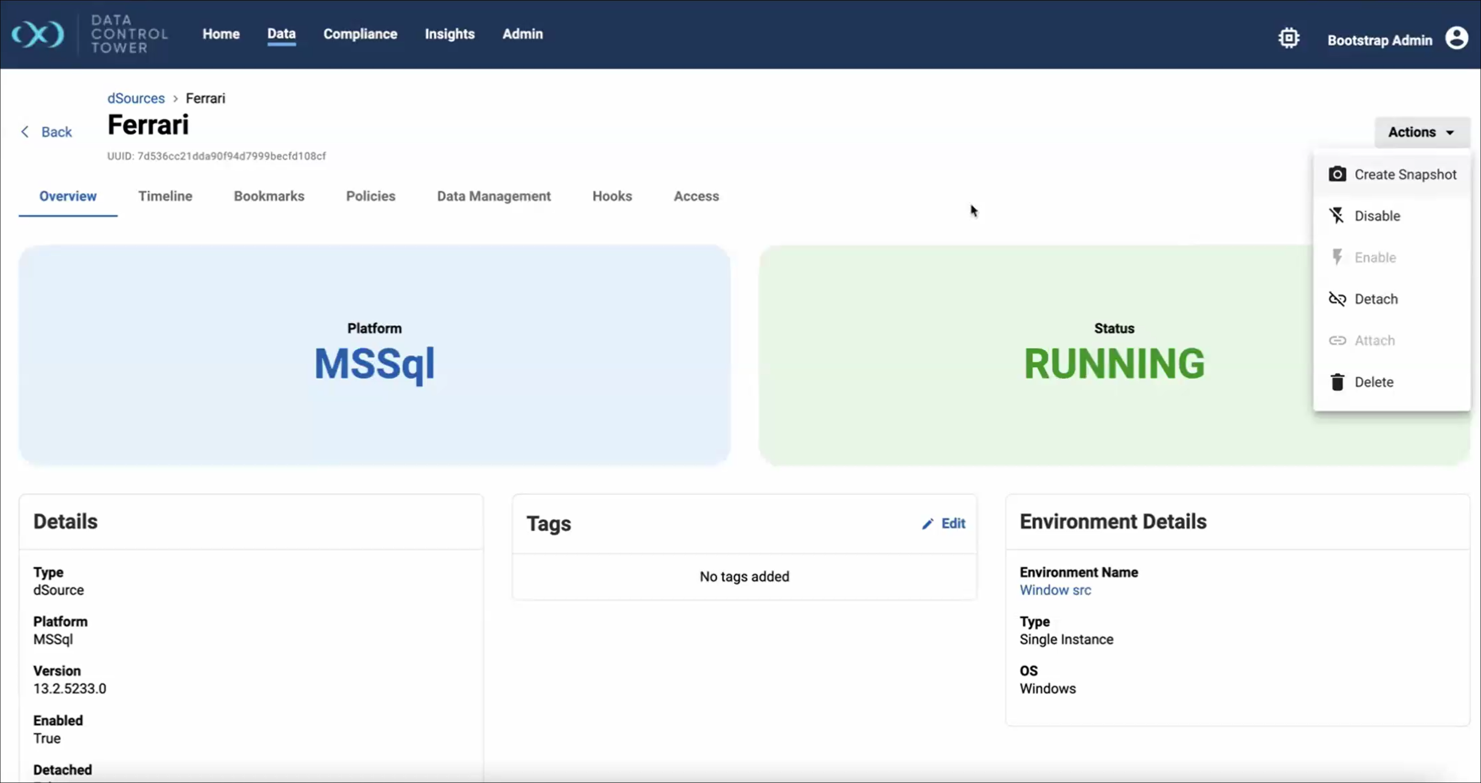Click the Back chevron arrow
Image resolution: width=1481 pixels, height=783 pixels.
click(x=25, y=132)
